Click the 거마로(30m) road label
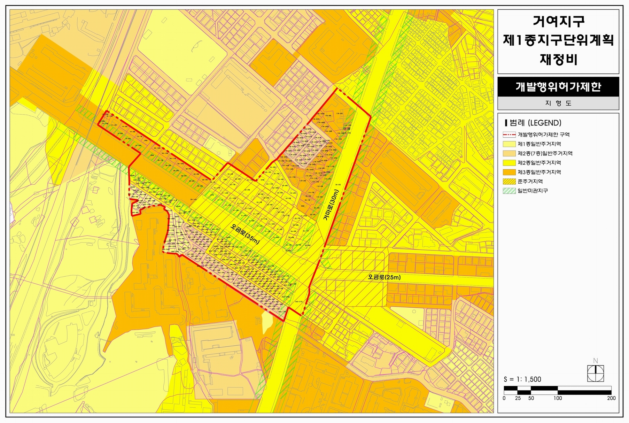 [331, 205]
